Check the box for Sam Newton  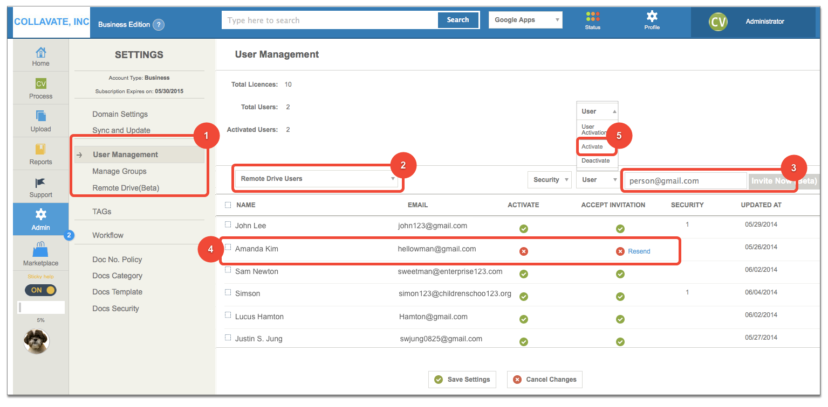click(228, 270)
